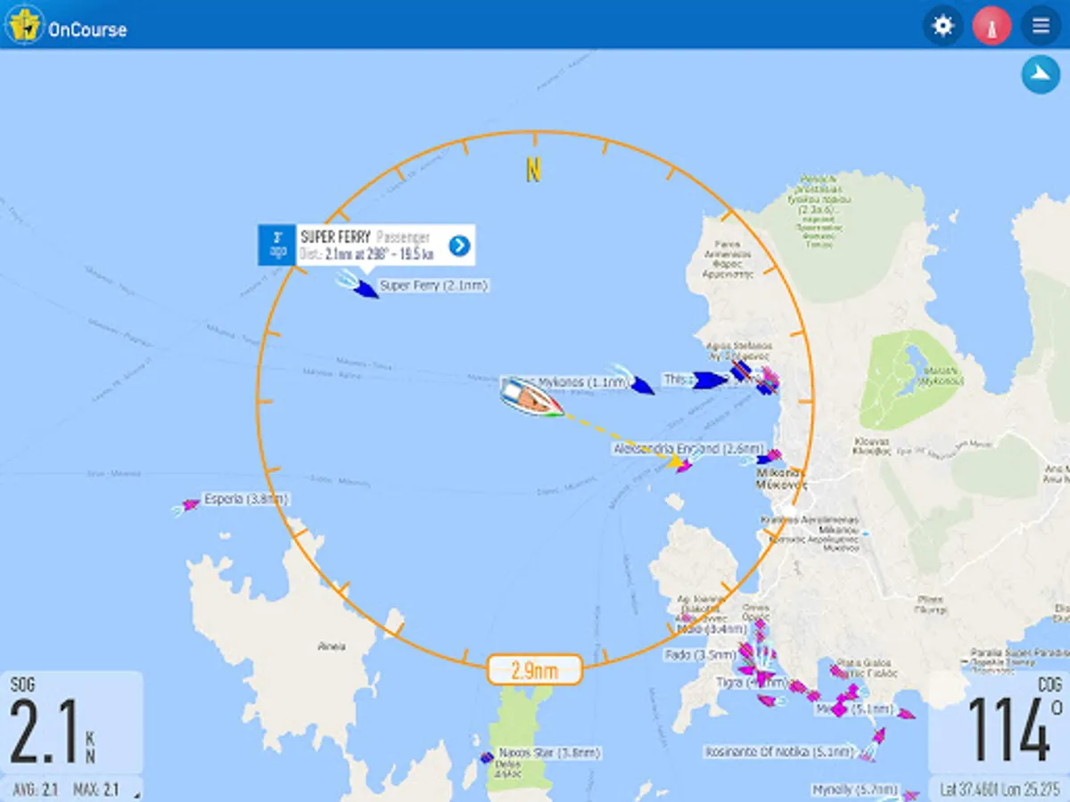Viewport: 1070px width, 802px height.
Task: Tap the "Super Ferry (2.1nm)" map label
Action: pos(434,285)
